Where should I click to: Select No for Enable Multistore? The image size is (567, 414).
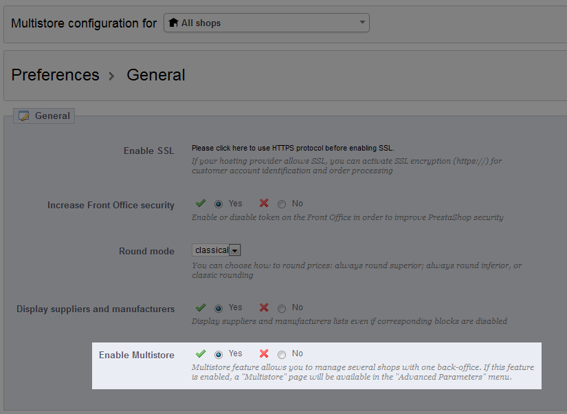tap(282, 354)
